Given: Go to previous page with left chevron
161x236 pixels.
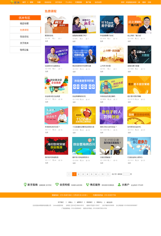Looking at the screenshot, I should pyautogui.click(x=69, y=174).
